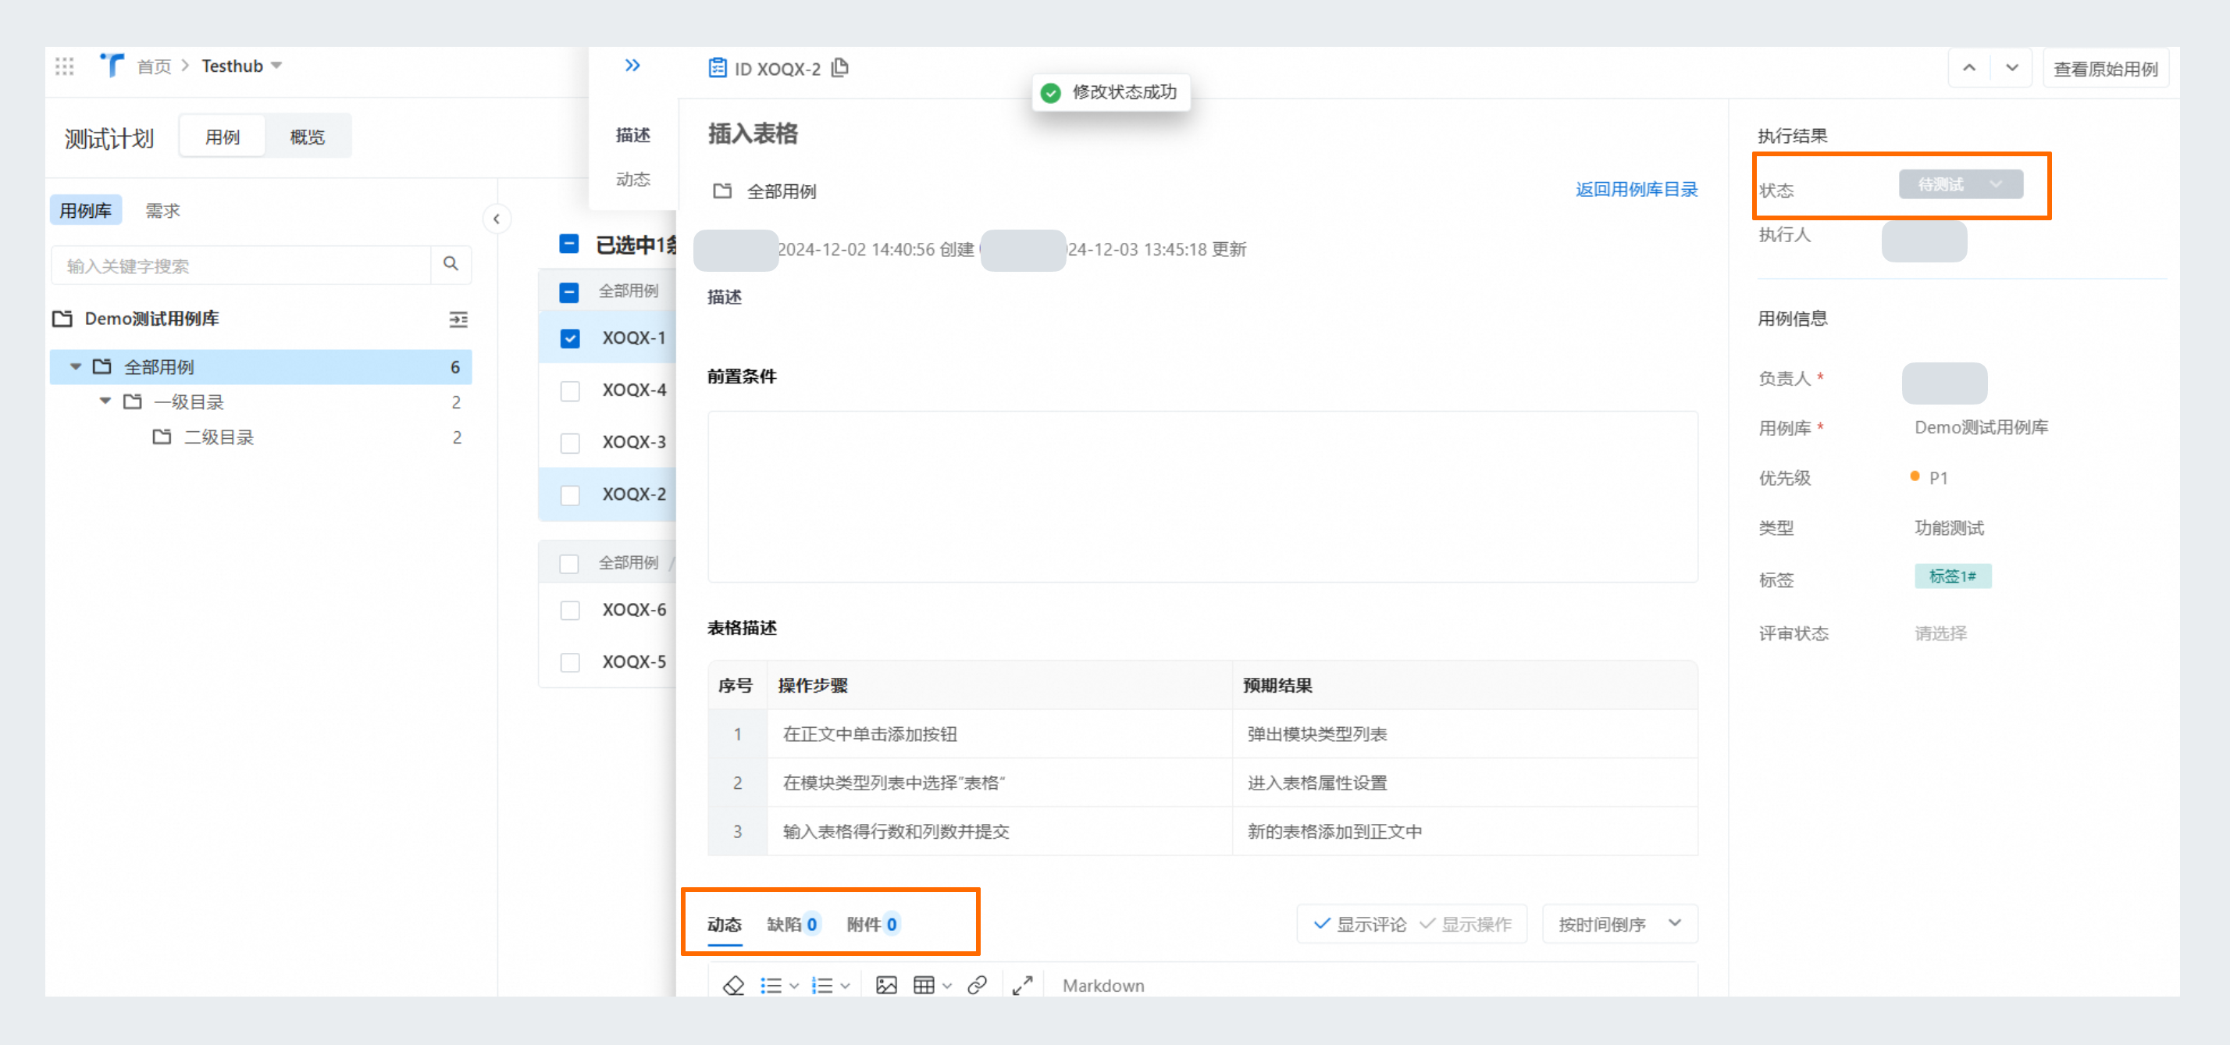Screen dimensions: 2230x1045
Task: Select the 用例库 tab
Action: [x=86, y=210]
